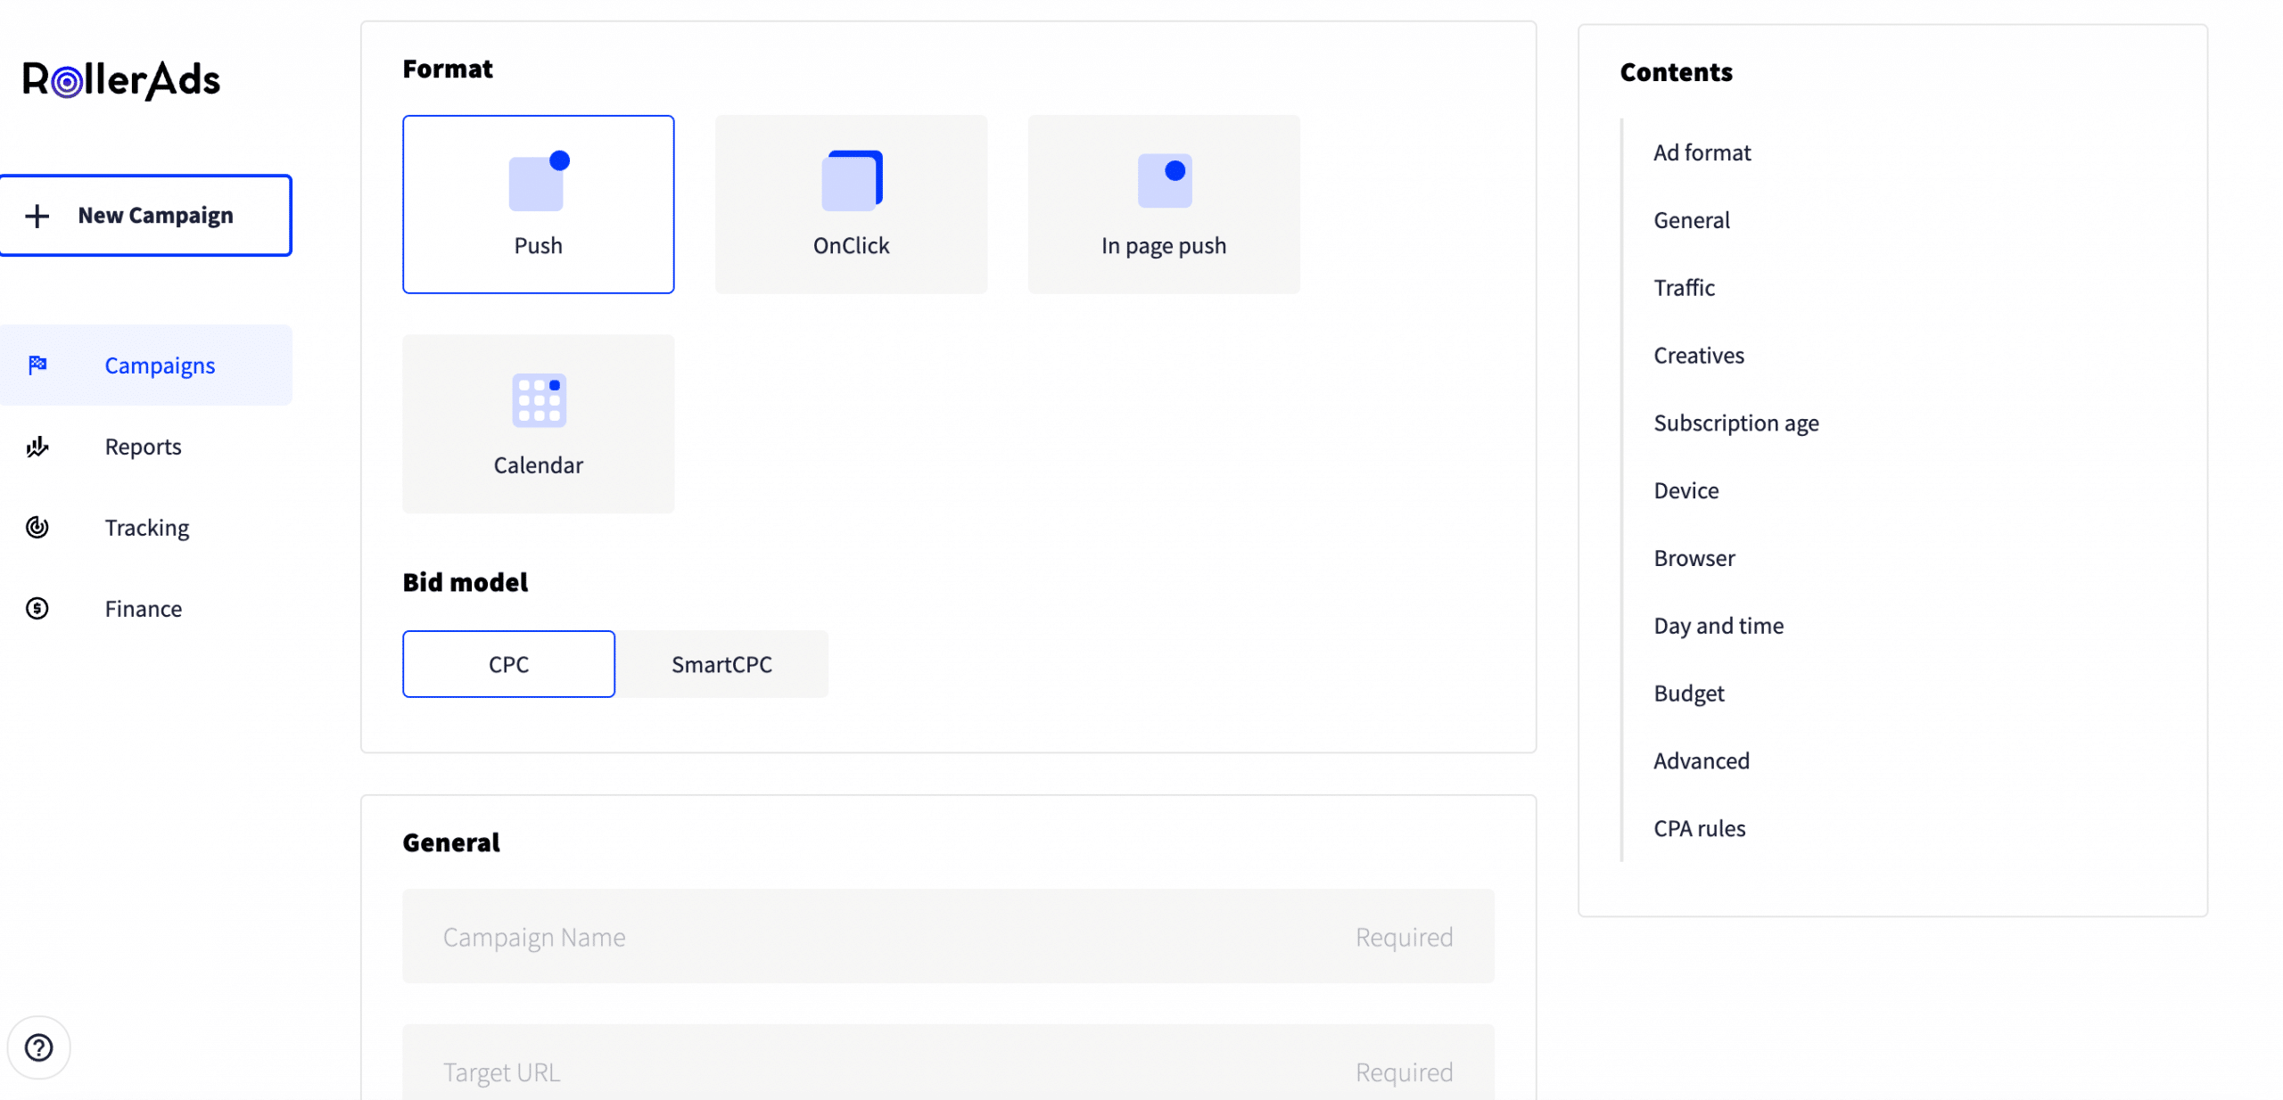The width and height of the screenshot is (2283, 1100).
Task: Click the RollerAds logo
Action: pyautogui.click(x=121, y=80)
